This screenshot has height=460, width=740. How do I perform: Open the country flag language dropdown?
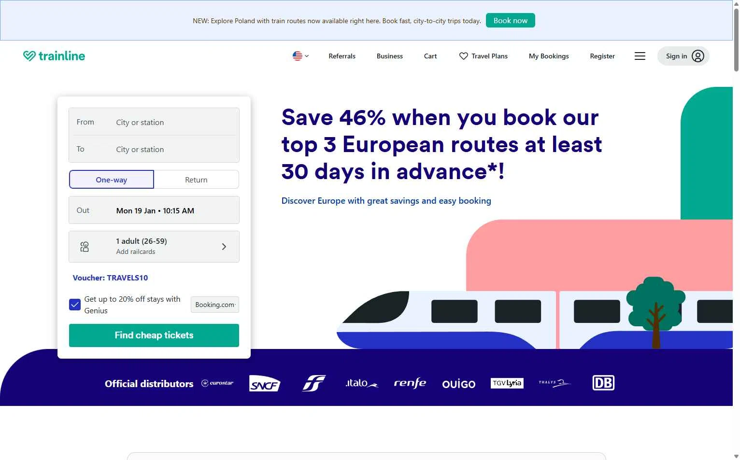point(300,56)
